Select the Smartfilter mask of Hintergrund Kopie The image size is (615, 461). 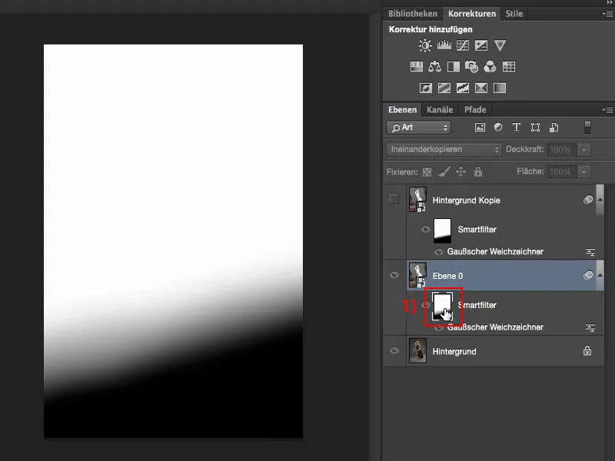coord(442,230)
